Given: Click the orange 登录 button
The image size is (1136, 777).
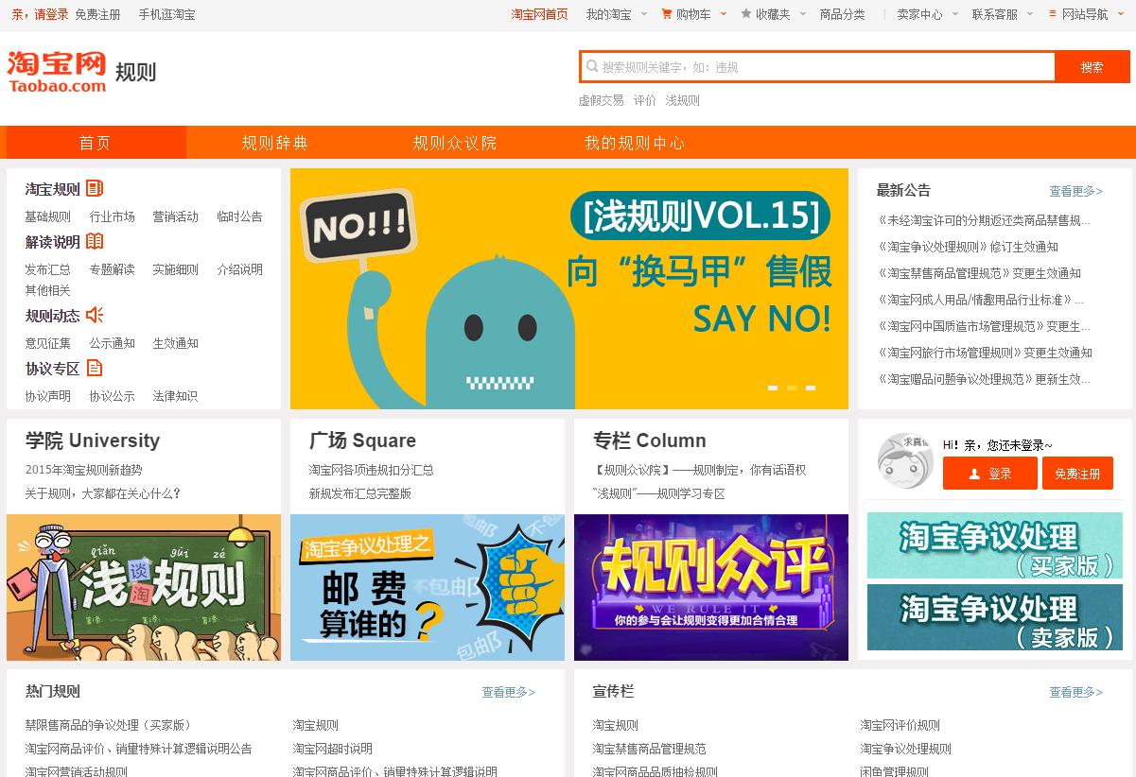Looking at the screenshot, I should click(x=990, y=474).
